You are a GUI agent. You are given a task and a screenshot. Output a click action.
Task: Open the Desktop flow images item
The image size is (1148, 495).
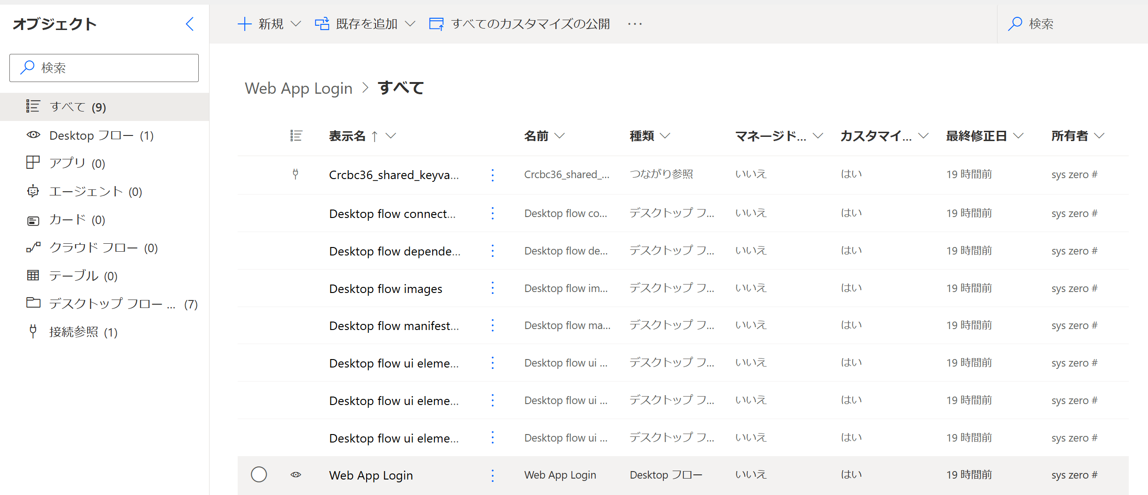[386, 288]
